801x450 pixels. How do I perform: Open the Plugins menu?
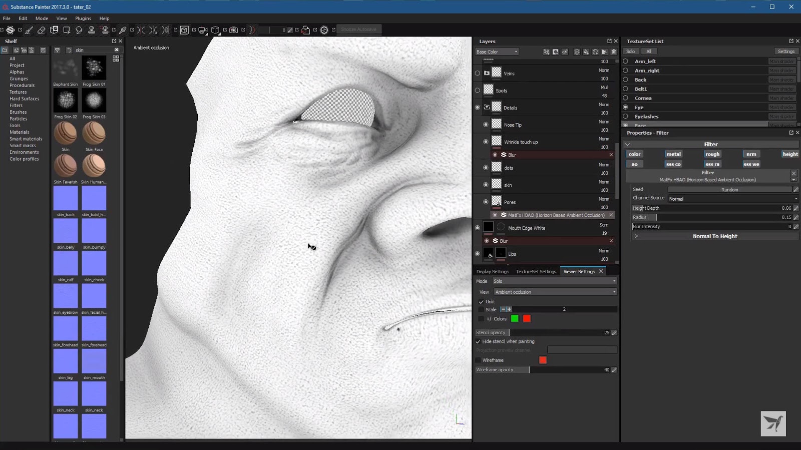pos(83,19)
